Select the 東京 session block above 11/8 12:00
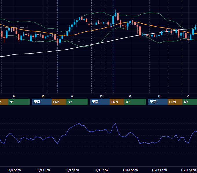 tap(42, 102)
